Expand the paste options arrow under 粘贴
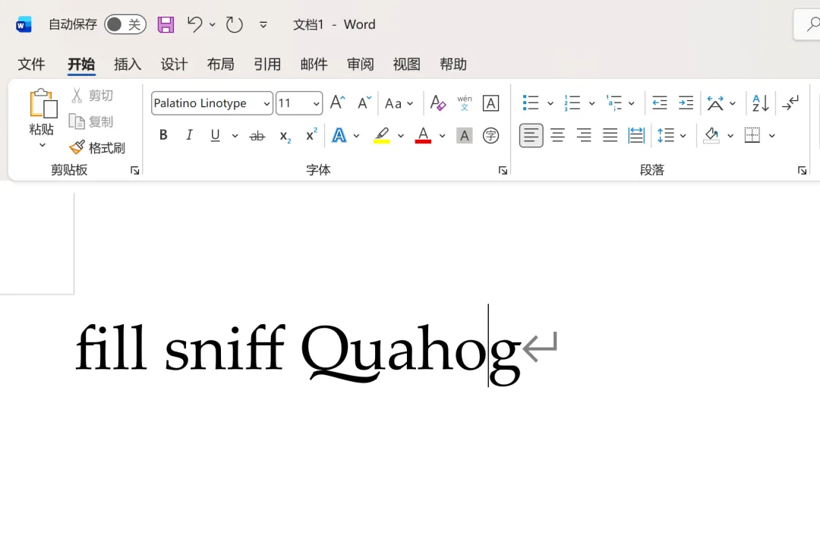 coord(43,145)
